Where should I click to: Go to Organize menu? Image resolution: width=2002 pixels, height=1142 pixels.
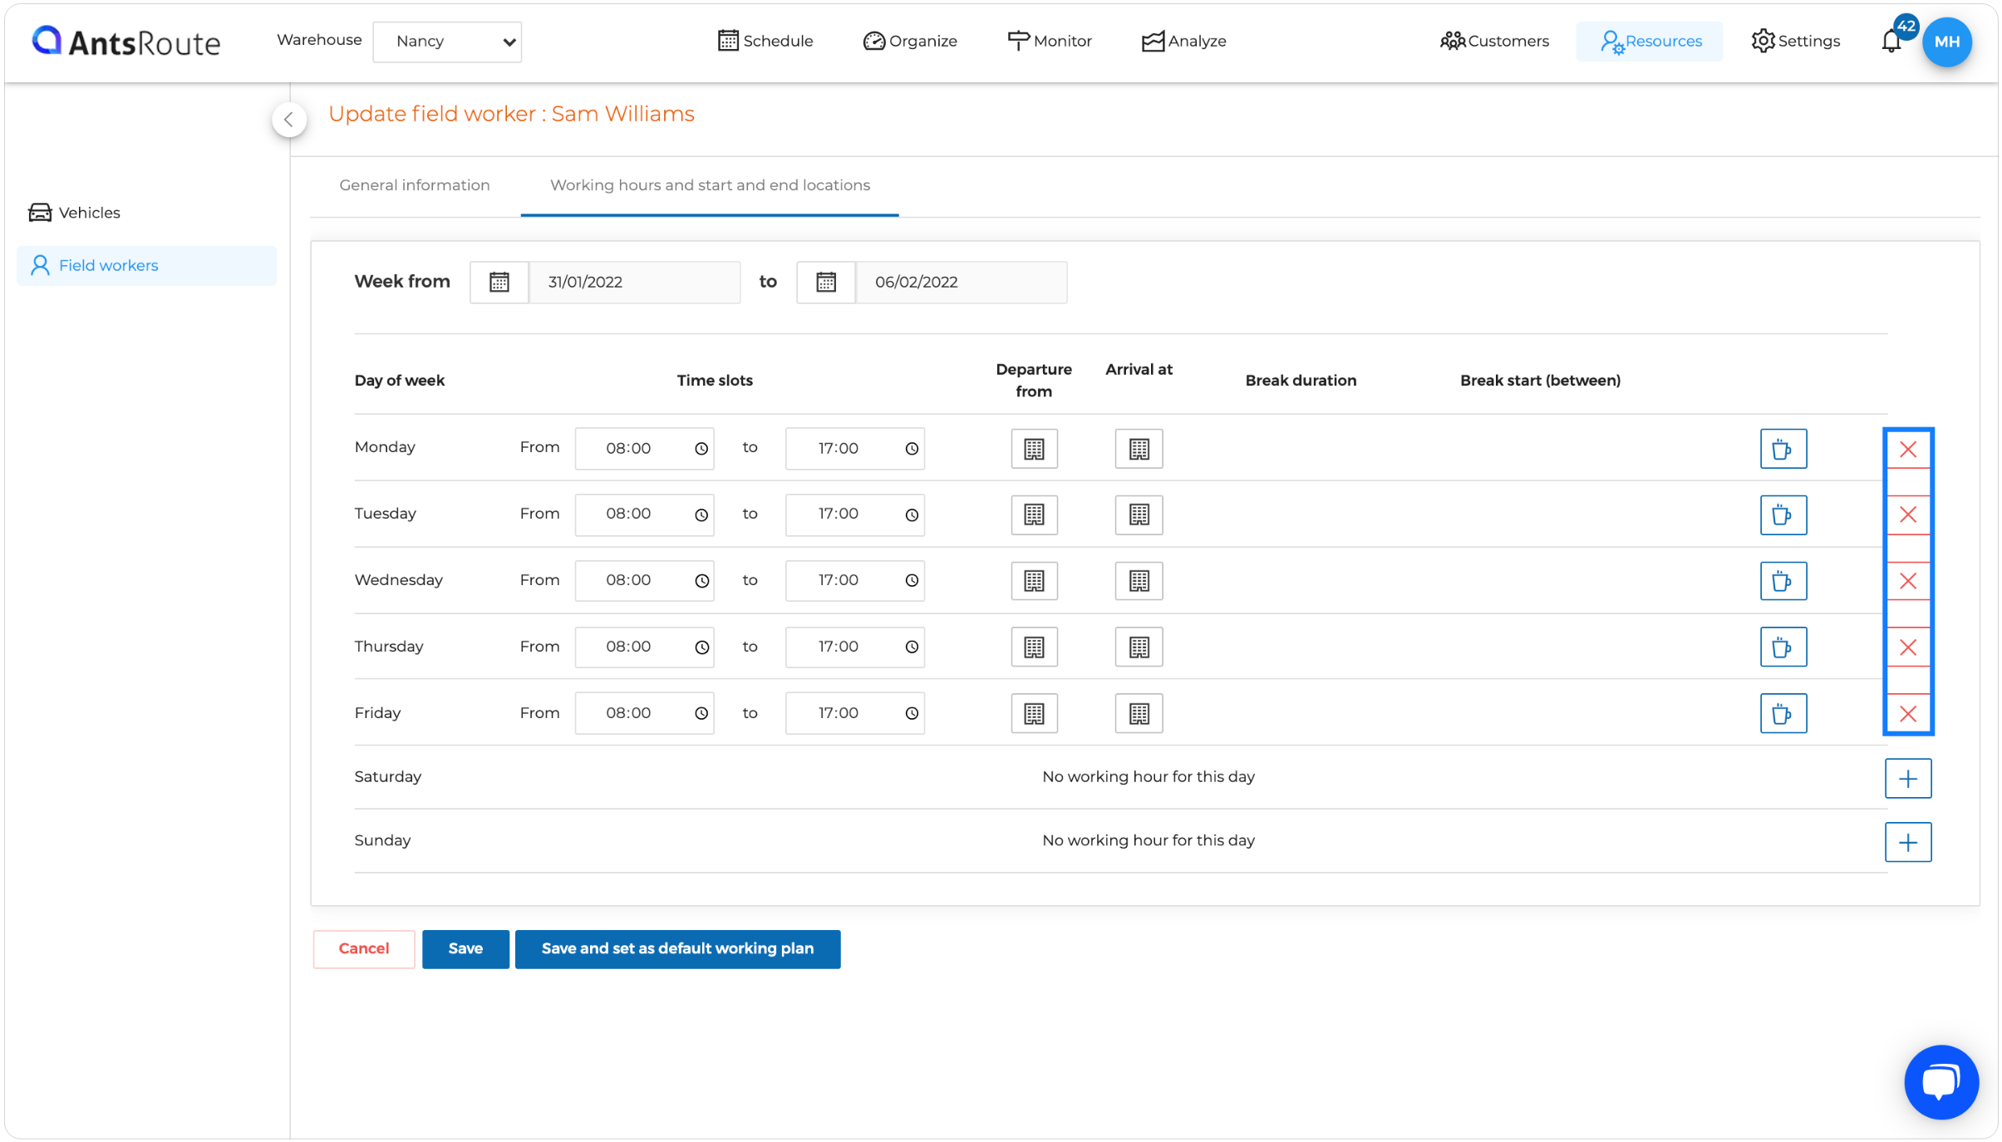pyautogui.click(x=910, y=41)
